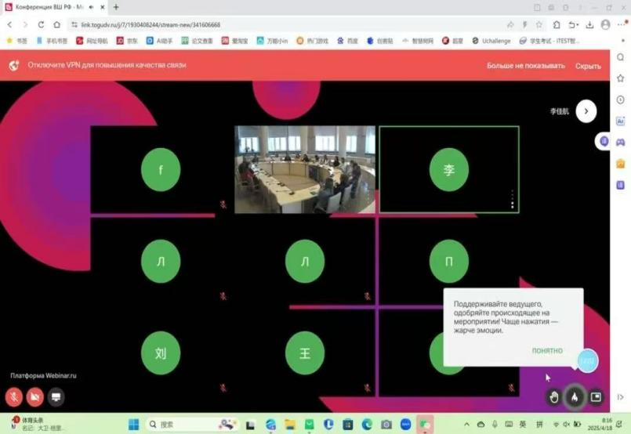The width and height of the screenshot is (631, 434).
Task: Click the address bar with link.togudv.ru URL
Action: pos(150,25)
